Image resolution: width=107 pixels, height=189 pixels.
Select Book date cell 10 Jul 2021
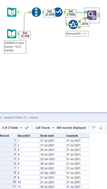point(52,154)
